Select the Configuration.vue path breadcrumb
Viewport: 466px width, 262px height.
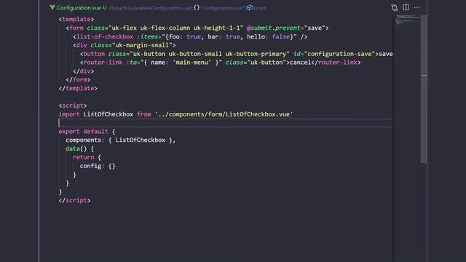[x=150, y=8]
